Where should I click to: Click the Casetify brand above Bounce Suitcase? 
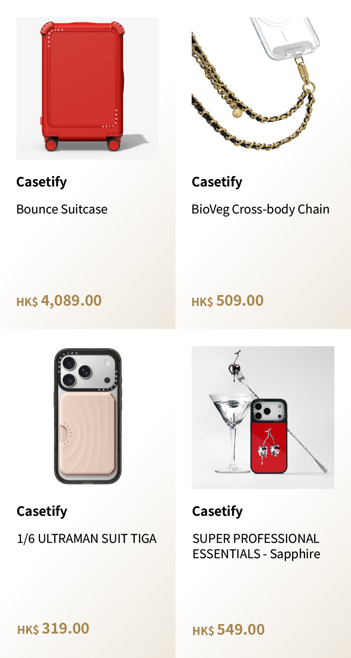(x=42, y=182)
